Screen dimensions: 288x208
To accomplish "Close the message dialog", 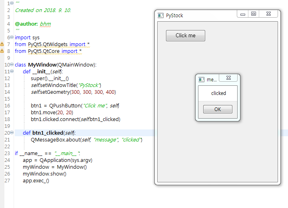I will [x=228, y=78].
